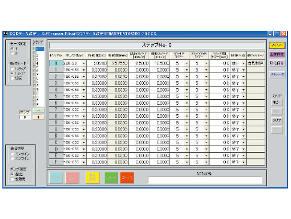The height and width of the screenshot is (219, 291).
Task: Open the pump type dropdown in row F
Action: (x=84, y=162)
